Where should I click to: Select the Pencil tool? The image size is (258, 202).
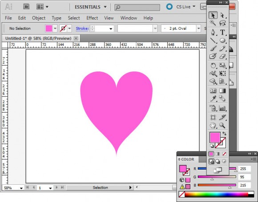pos(222,48)
